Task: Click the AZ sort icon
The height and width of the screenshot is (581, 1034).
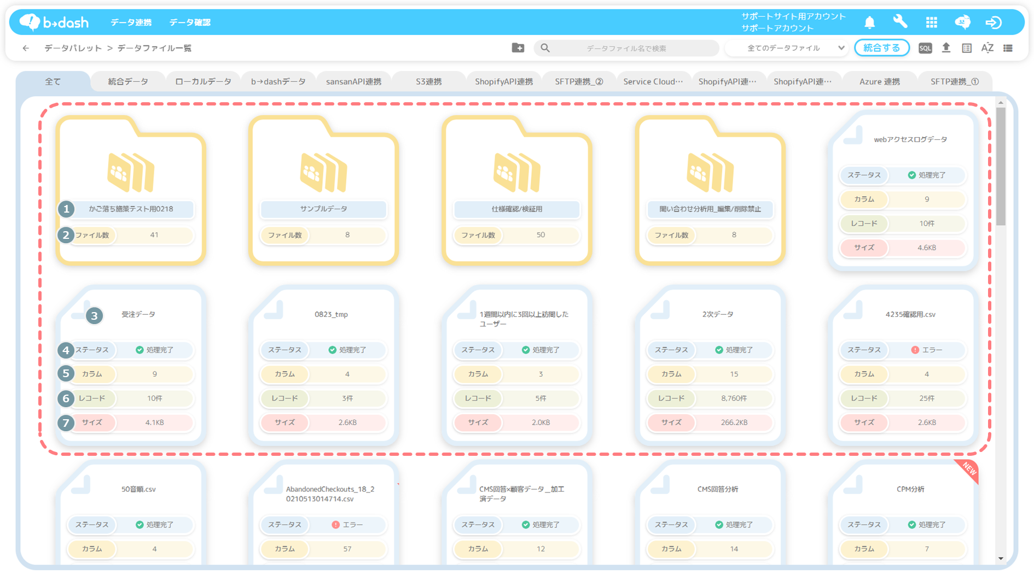Action: click(x=987, y=48)
